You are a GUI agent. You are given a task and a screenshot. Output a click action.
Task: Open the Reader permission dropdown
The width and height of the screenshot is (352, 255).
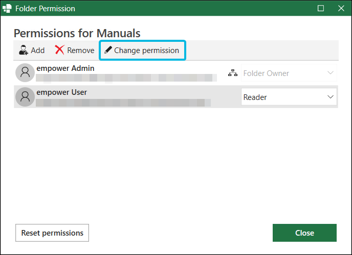click(289, 97)
